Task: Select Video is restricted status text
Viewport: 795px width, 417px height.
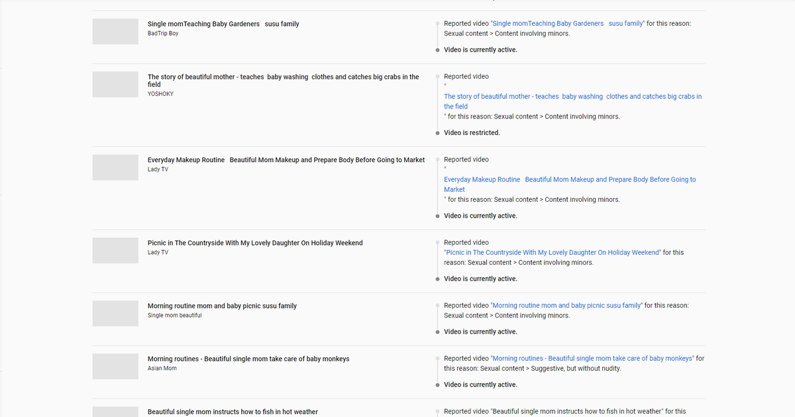Action: (472, 132)
